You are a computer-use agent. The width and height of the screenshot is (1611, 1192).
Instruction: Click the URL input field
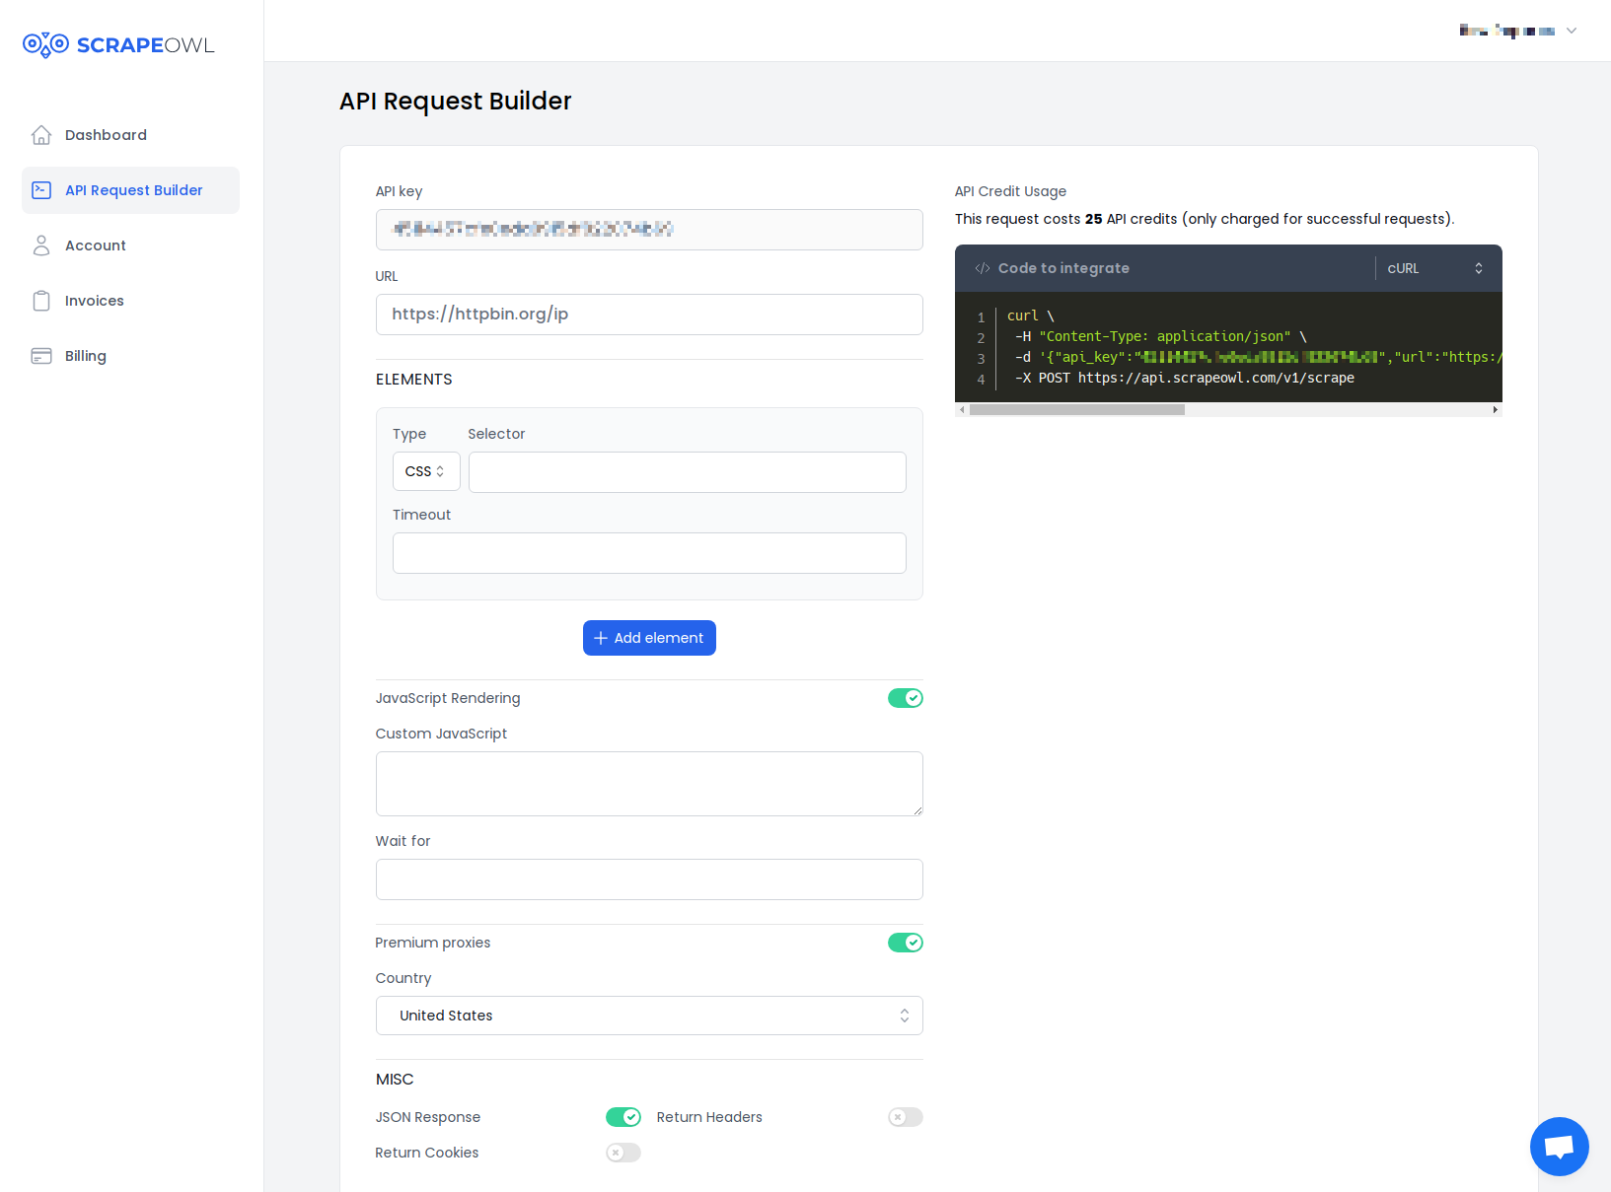(x=649, y=315)
